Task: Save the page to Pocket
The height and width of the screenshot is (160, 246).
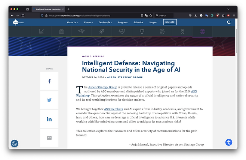Action: (x=190, y=15)
